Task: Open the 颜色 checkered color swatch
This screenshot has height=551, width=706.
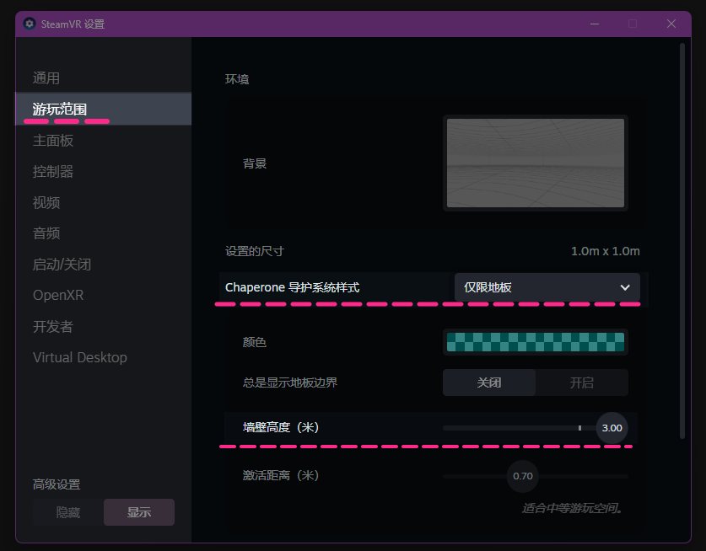Action: [x=536, y=342]
